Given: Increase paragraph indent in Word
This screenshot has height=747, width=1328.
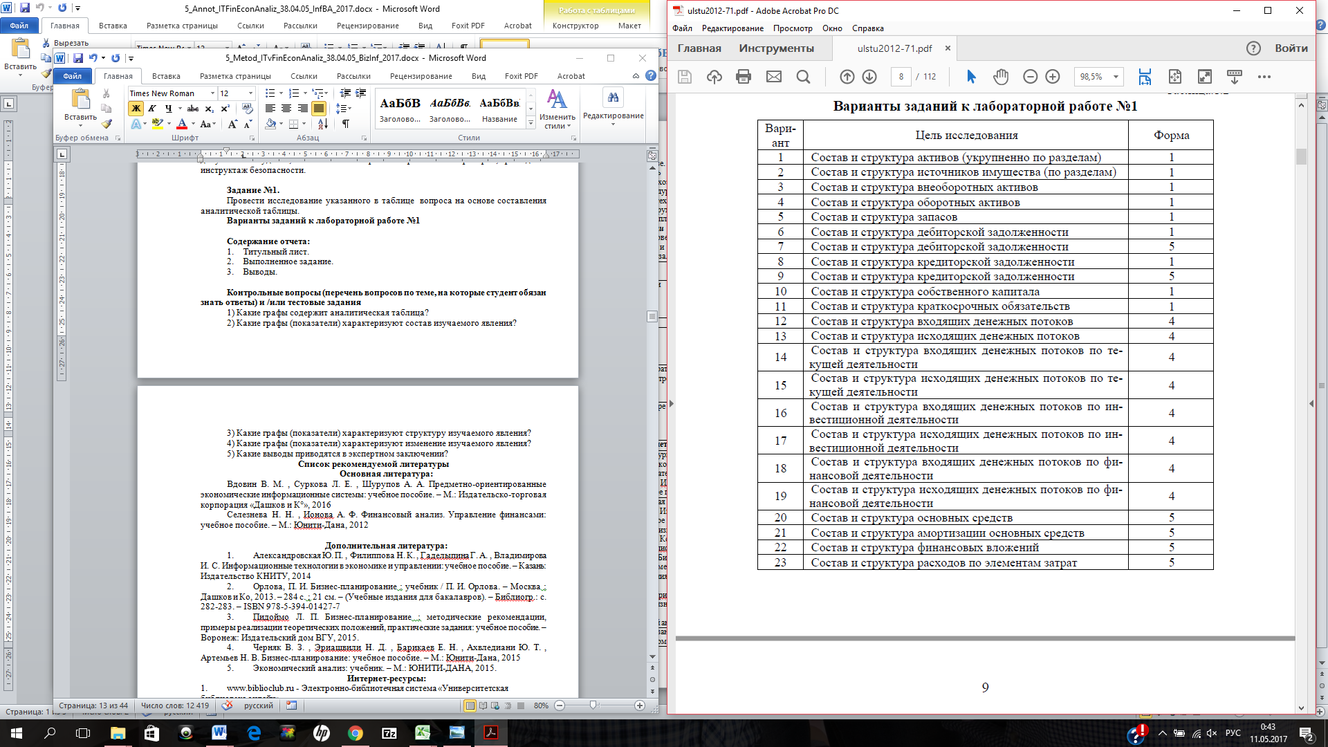Looking at the screenshot, I should pyautogui.click(x=360, y=93).
